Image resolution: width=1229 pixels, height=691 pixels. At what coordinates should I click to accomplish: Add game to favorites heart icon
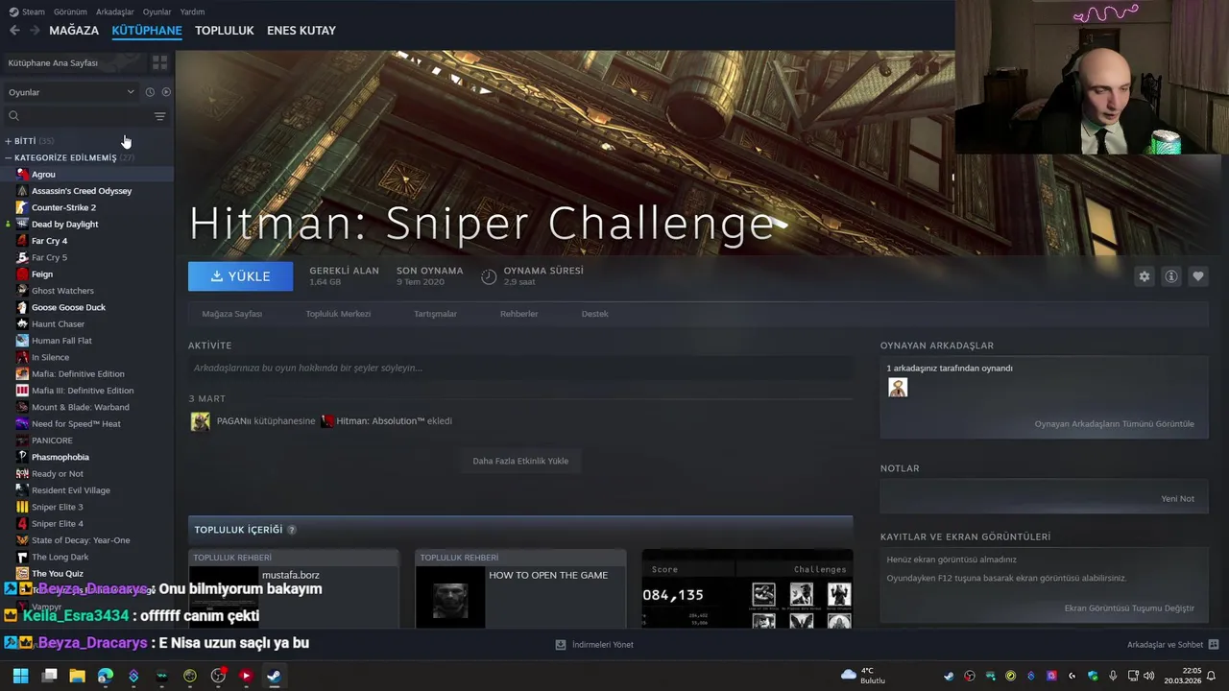(1197, 276)
